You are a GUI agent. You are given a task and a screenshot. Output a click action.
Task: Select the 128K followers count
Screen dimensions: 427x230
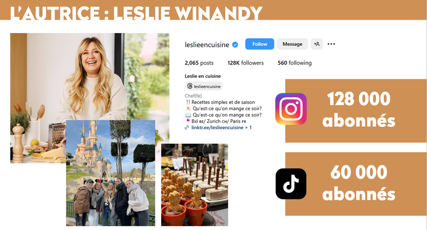[x=246, y=63]
